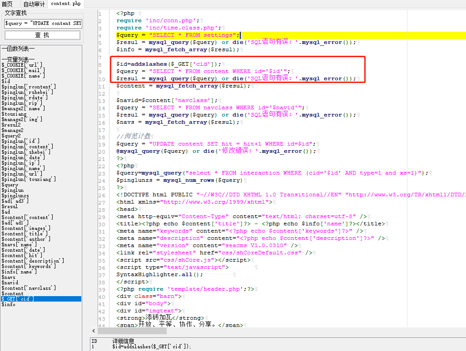Image resolution: width=466 pixels, height=351 pixels.
Task: Focus the text search input field
Action: (x=43, y=24)
